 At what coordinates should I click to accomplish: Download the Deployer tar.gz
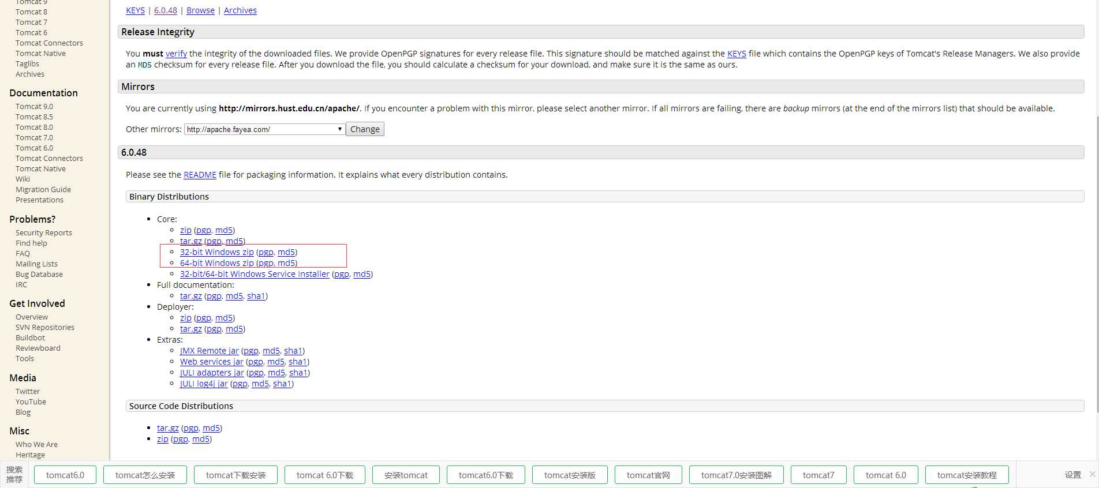coord(191,329)
